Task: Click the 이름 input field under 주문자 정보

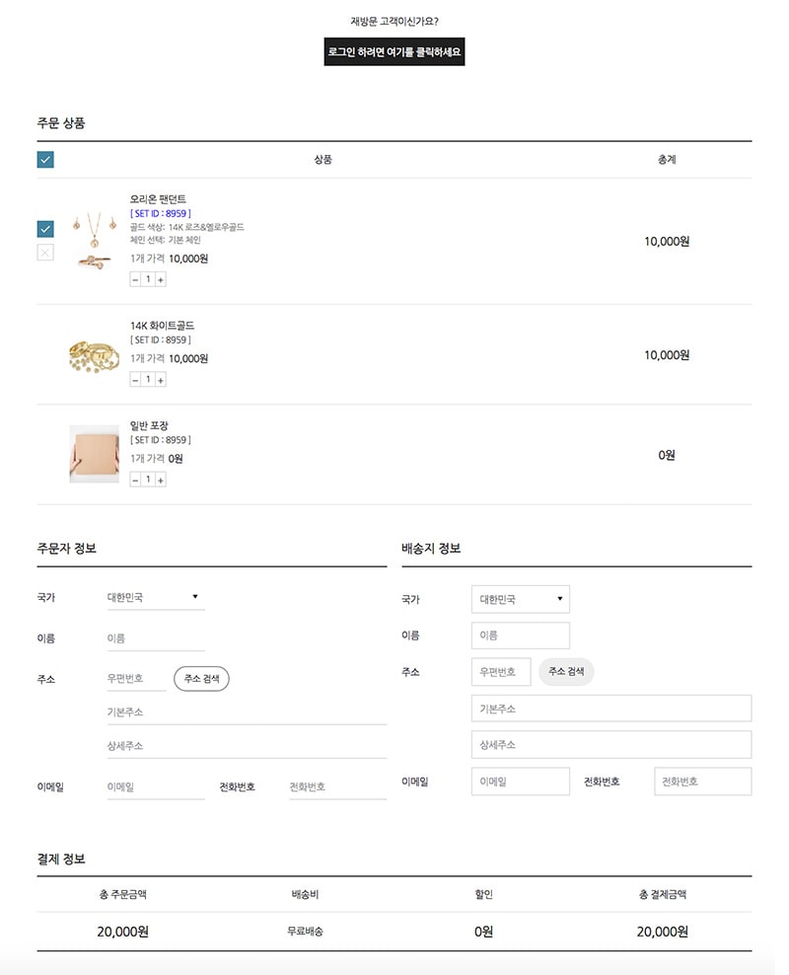Action: (153, 638)
